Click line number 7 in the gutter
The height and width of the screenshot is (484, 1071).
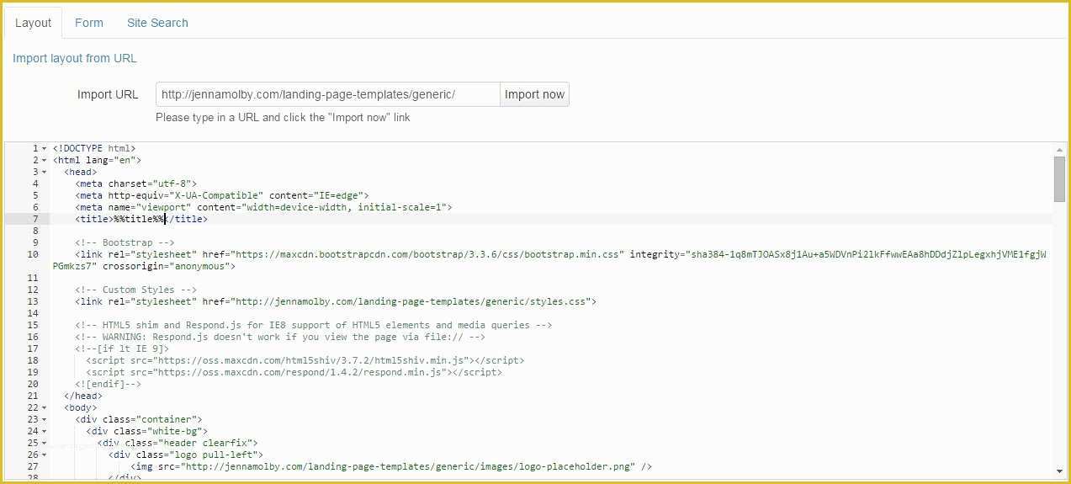[34, 219]
